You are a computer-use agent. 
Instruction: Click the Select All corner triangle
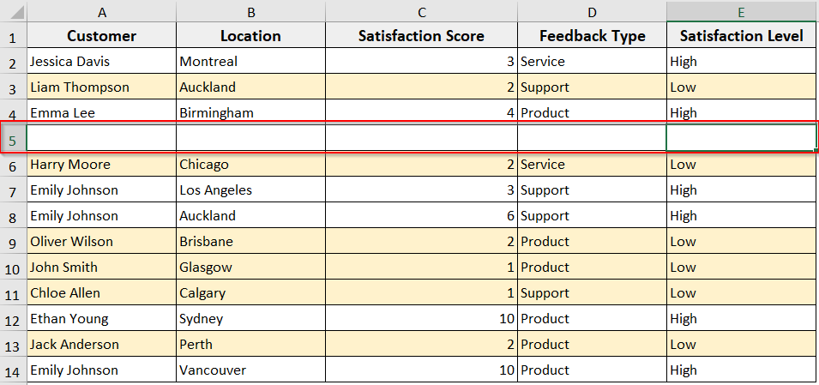14,12
